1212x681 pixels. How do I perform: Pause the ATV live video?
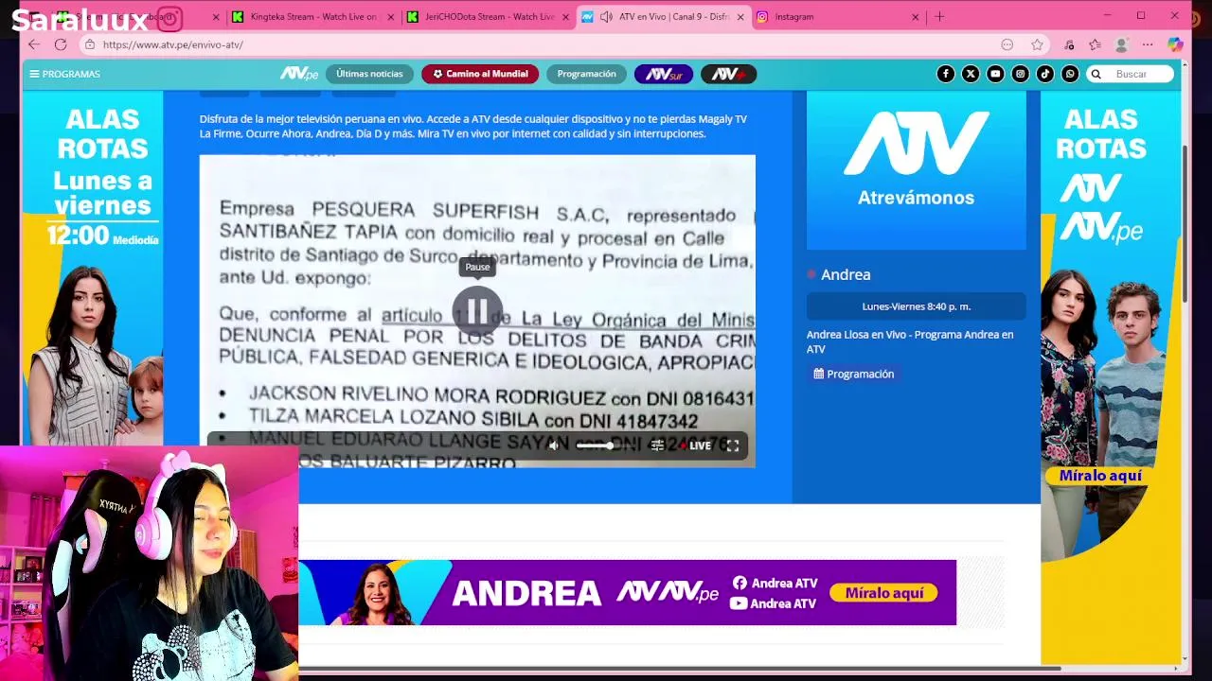pos(477,311)
